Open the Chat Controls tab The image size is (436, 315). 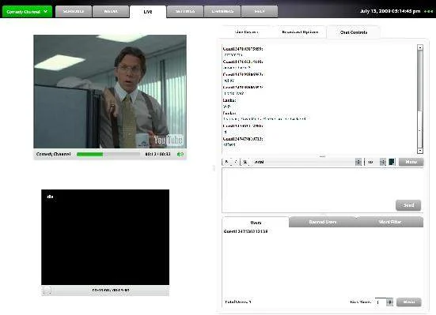coord(354,32)
